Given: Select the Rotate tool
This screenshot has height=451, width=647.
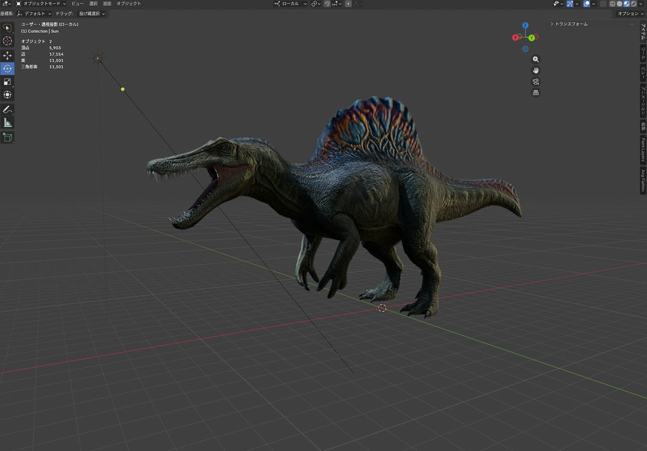Looking at the screenshot, I should 8,68.
